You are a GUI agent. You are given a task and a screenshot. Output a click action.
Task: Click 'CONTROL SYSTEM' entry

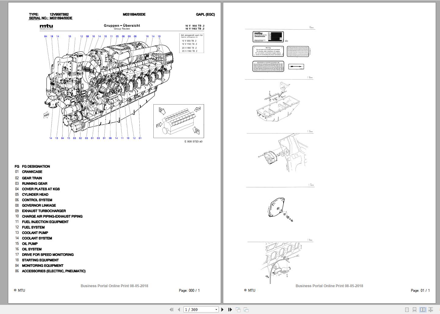[x=37, y=200]
